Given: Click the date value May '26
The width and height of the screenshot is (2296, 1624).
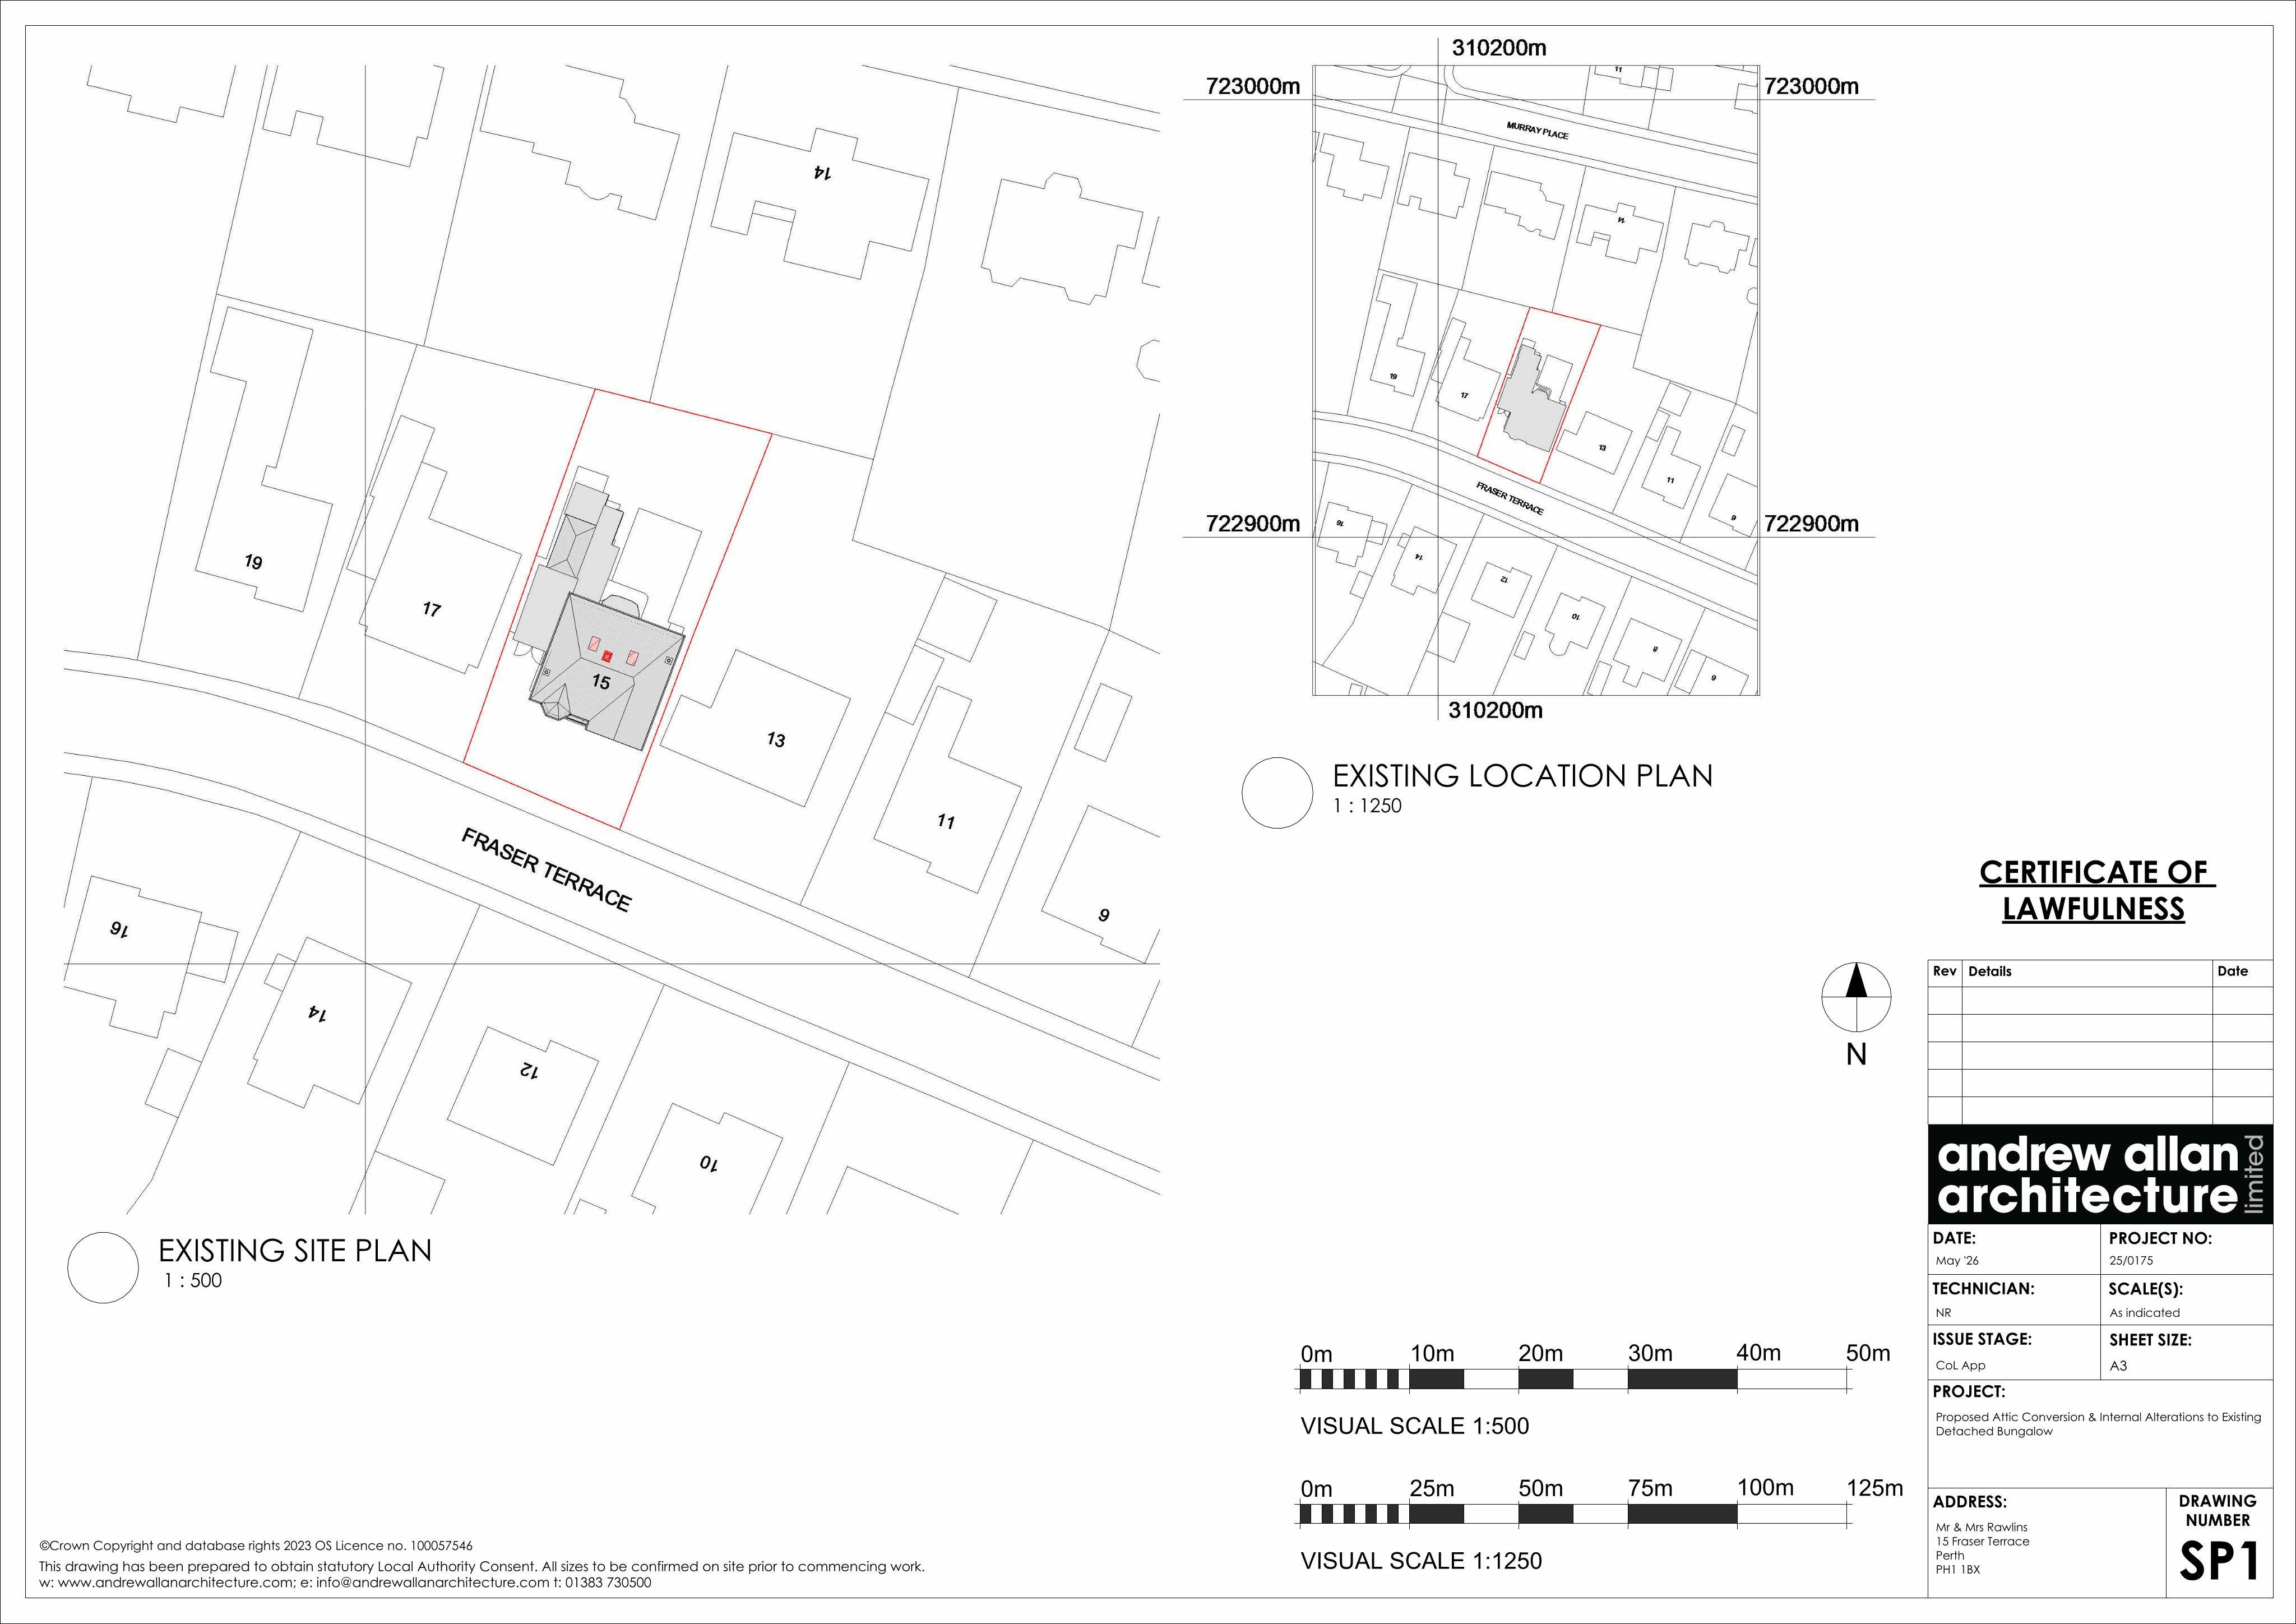Looking at the screenshot, I should 1957,1261.
